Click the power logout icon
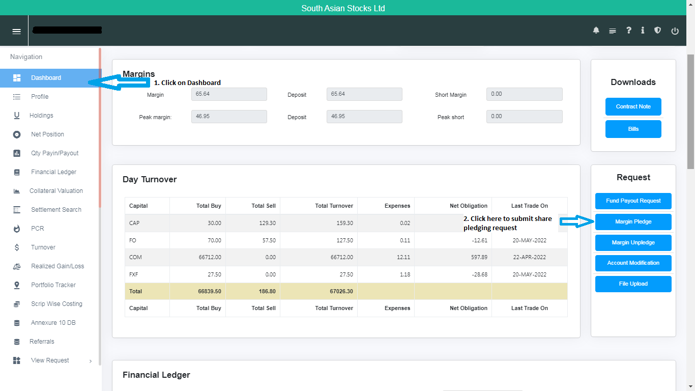 click(x=675, y=31)
